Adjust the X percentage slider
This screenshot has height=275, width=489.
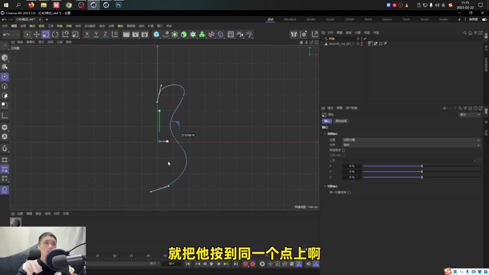pos(421,166)
